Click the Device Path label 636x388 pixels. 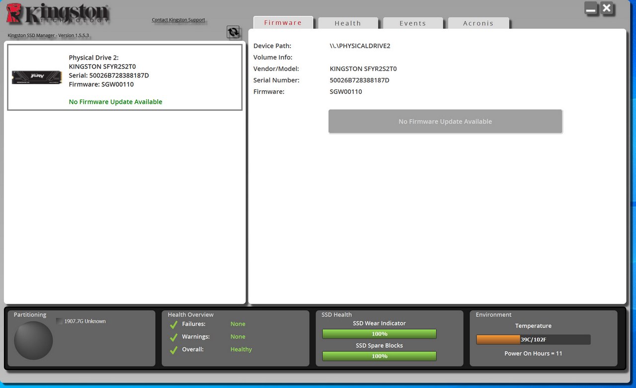[272, 46]
